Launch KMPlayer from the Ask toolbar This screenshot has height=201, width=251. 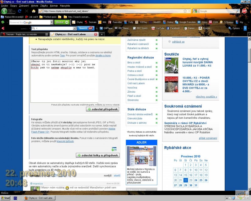coord(106,28)
